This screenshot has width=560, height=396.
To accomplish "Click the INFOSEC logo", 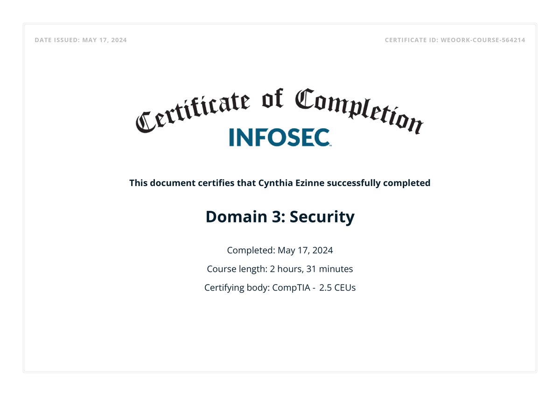I will coord(280,137).
